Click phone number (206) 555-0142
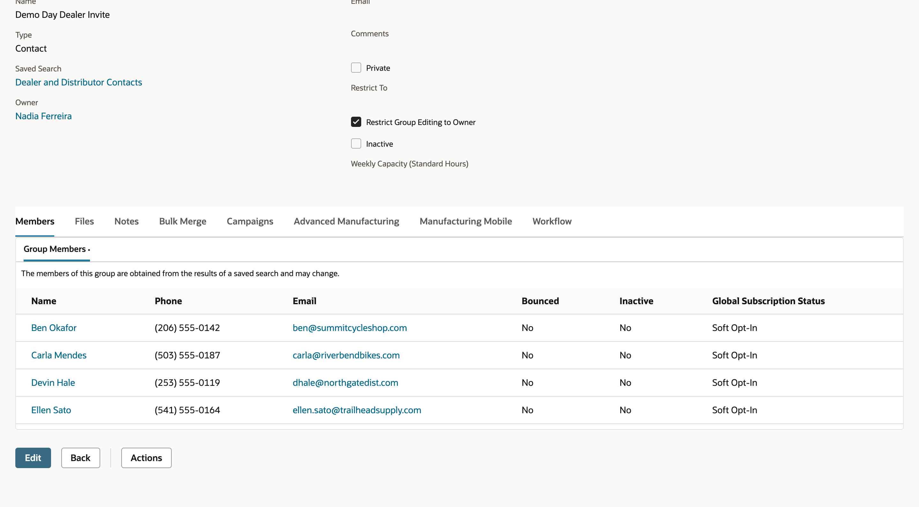This screenshot has height=507, width=919. click(187, 328)
